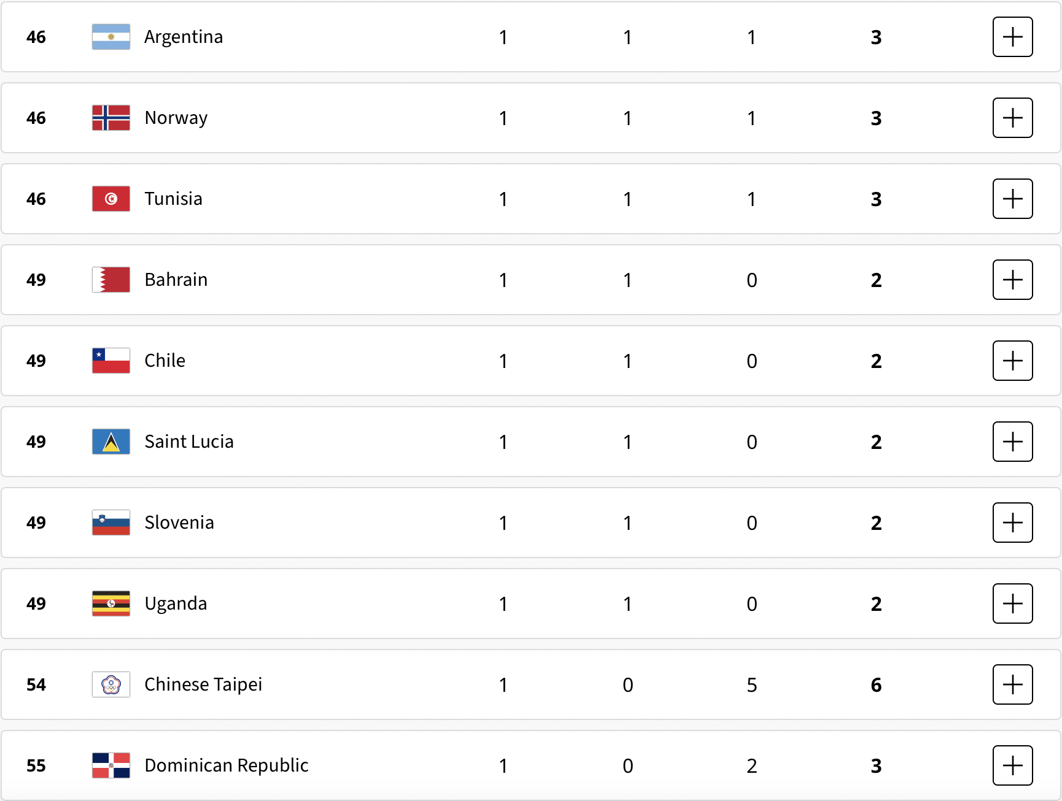
Task: Click the plus button for Chile
Action: click(x=1012, y=361)
